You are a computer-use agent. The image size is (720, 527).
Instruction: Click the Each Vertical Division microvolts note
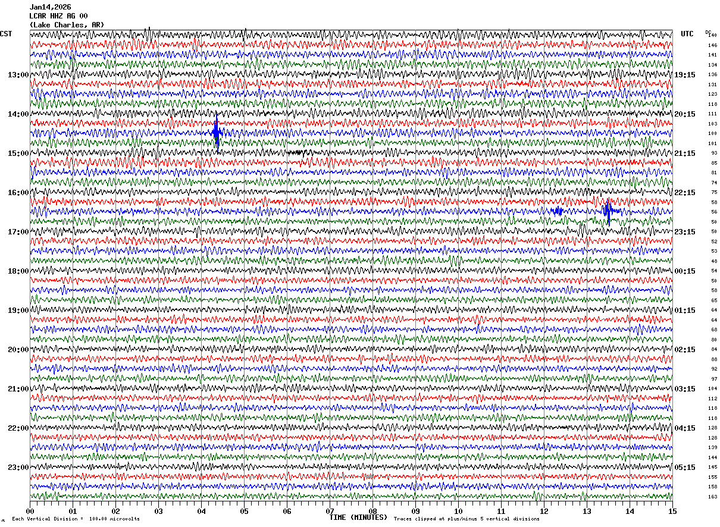(x=76, y=519)
